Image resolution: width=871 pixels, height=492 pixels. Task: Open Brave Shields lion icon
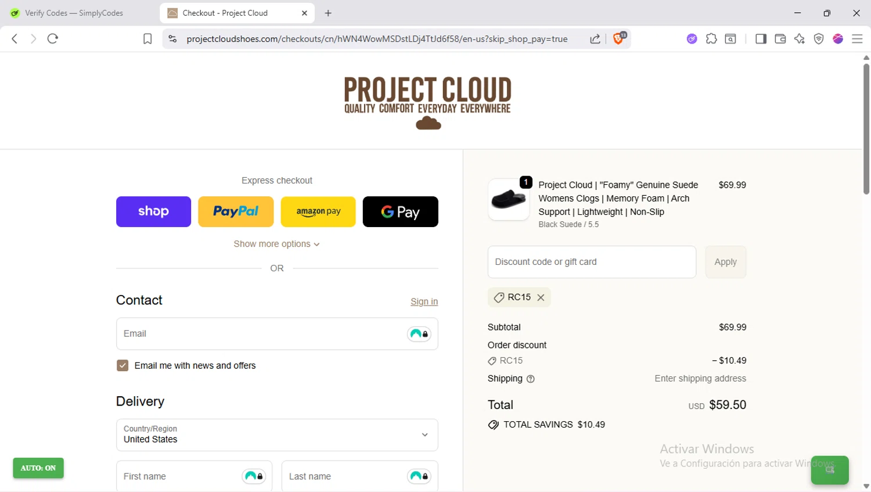pyautogui.click(x=619, y=38)
